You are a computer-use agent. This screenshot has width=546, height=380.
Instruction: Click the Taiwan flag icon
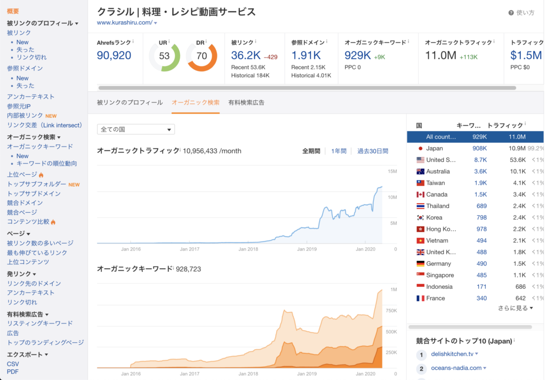pyautogui.click(x=420, y=183)
